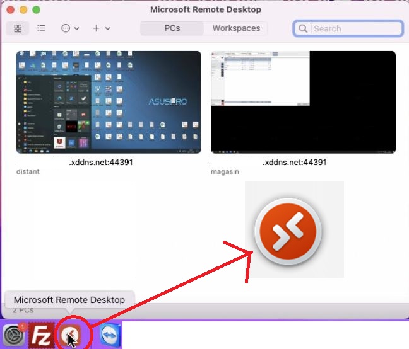Click the green fullscreen window button

point(36,10)
